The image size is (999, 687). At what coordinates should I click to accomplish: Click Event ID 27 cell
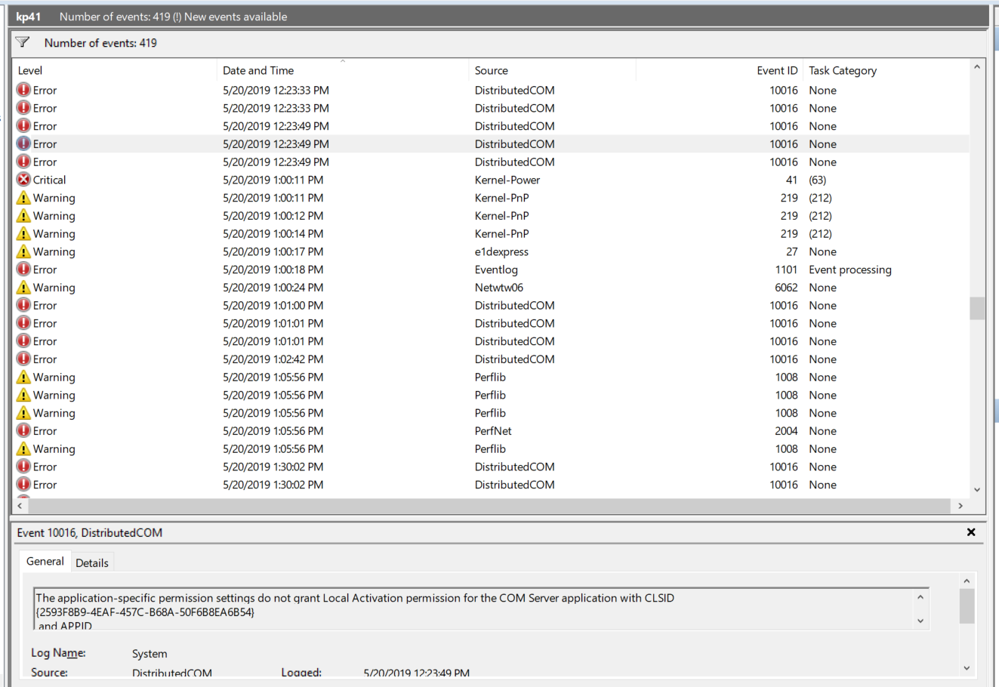pos(791,251)
